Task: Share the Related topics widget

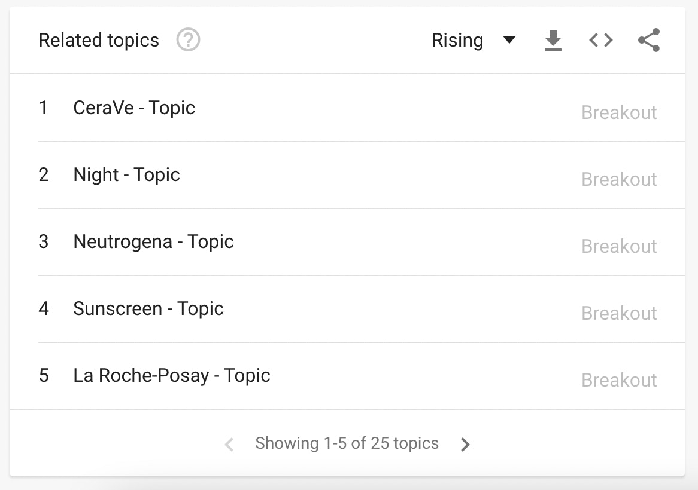Action: 648,40
